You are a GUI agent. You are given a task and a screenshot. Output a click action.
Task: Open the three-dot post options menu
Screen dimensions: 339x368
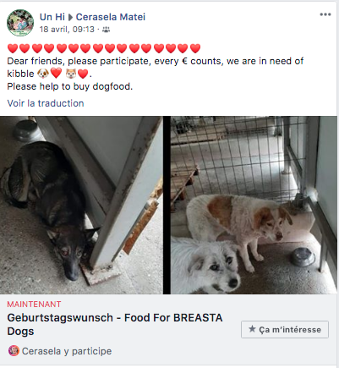325,14
